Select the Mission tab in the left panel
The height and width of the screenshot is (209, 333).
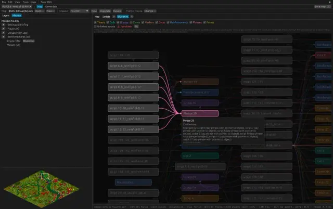(17, 16)
